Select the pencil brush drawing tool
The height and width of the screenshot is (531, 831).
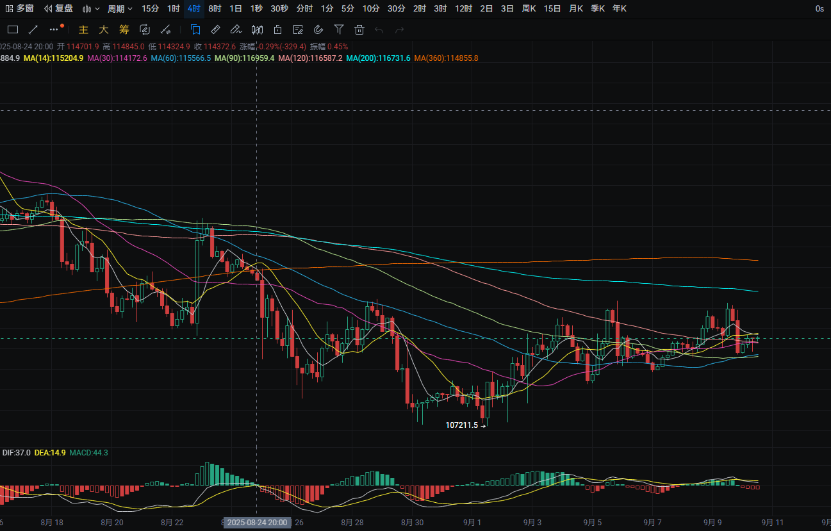coord(236,29)
